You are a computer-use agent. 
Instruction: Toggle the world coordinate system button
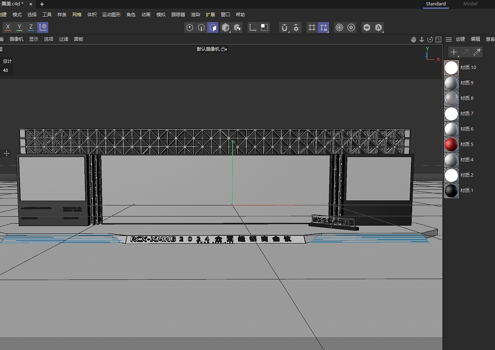point(43,27)
